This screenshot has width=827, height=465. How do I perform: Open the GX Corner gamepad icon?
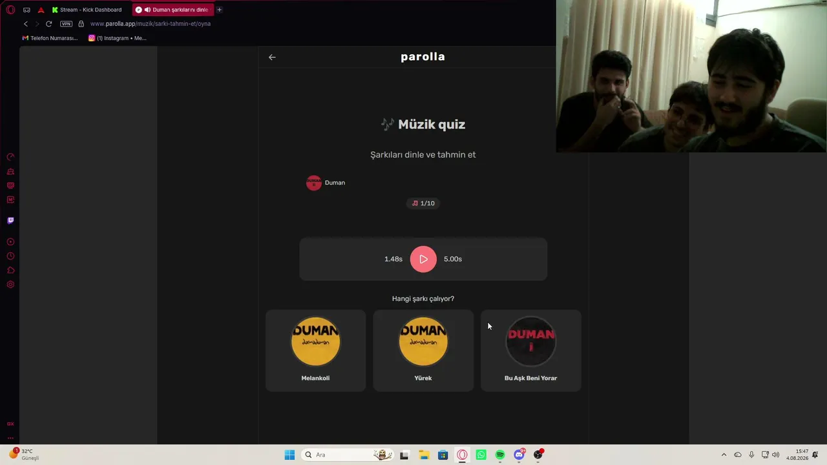pyautogui.click(x=26, y=10)
